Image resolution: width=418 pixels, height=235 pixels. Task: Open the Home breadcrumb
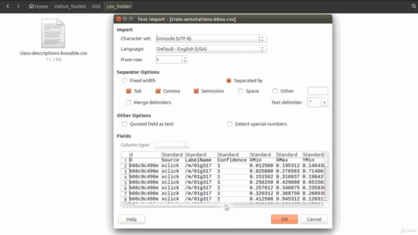tap(39, 7)
